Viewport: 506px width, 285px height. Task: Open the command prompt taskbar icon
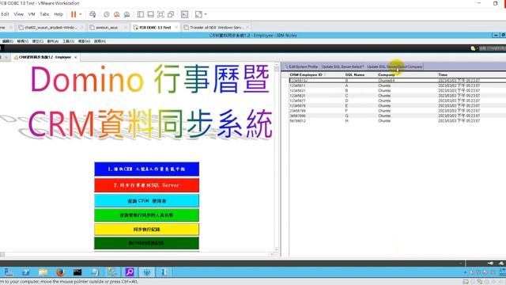point(77,272)
